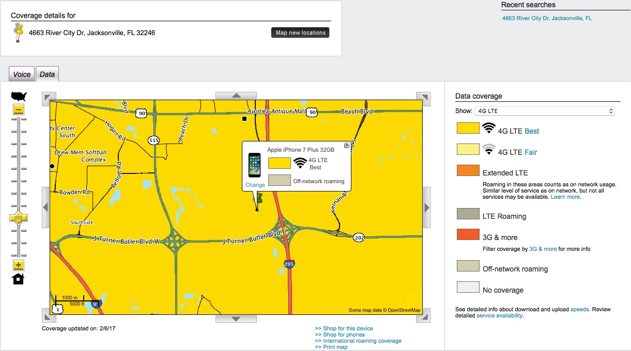The image size is (631, 351).
Task: Click the No coverage swatch
Action: [x=468, y=287]
